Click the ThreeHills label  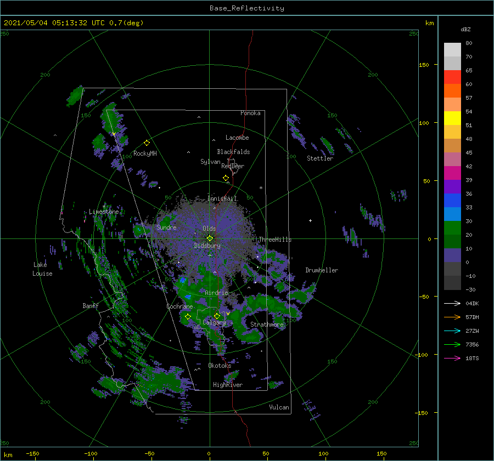pyautogui.click(x=275, y=240)
